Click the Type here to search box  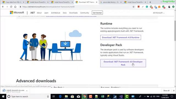pyautogui.click(x=29, y=97)
